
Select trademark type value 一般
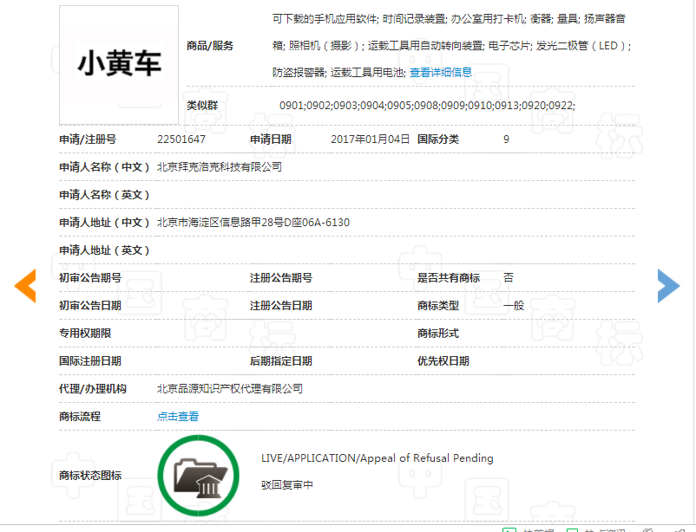point(514,306)
